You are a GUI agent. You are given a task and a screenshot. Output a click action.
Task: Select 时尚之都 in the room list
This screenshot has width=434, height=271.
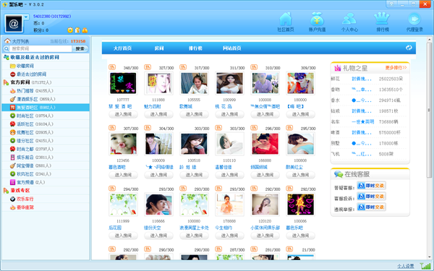tap(25, 149)
